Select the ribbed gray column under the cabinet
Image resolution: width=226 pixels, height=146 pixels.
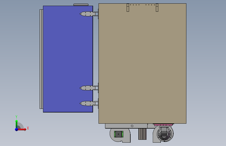tap(142, 134)
